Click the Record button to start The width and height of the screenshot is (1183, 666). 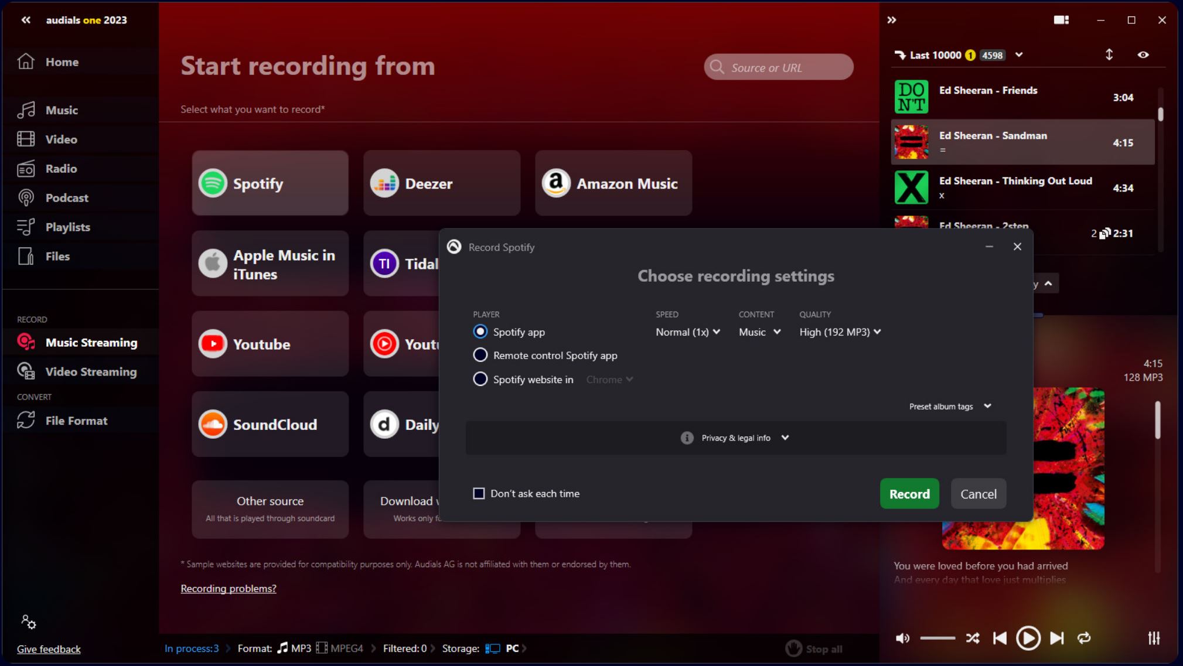point(909,493)
